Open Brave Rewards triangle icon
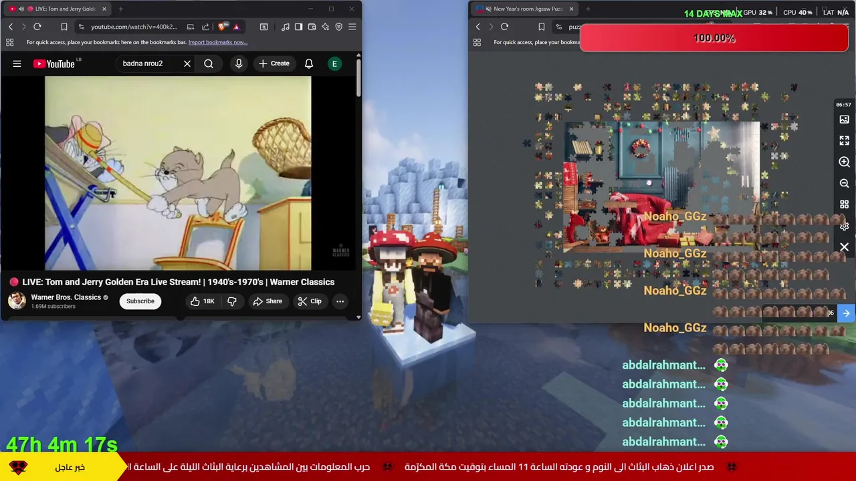Screen dimensions: 856x481 [236, 27]
